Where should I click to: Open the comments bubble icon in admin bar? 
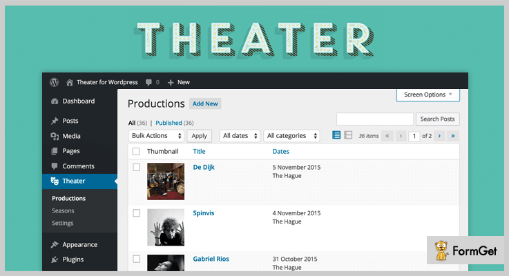pyautogui.click(x=148, y=82)
